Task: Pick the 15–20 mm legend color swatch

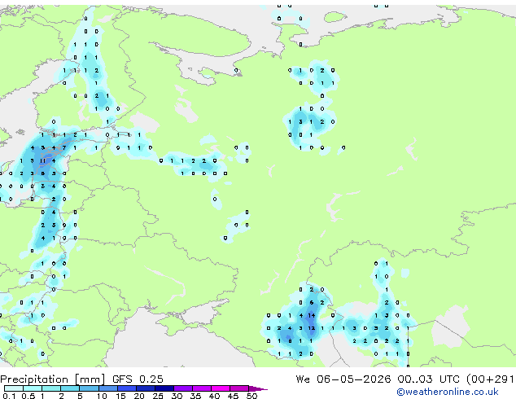Action: click(126, 388)
